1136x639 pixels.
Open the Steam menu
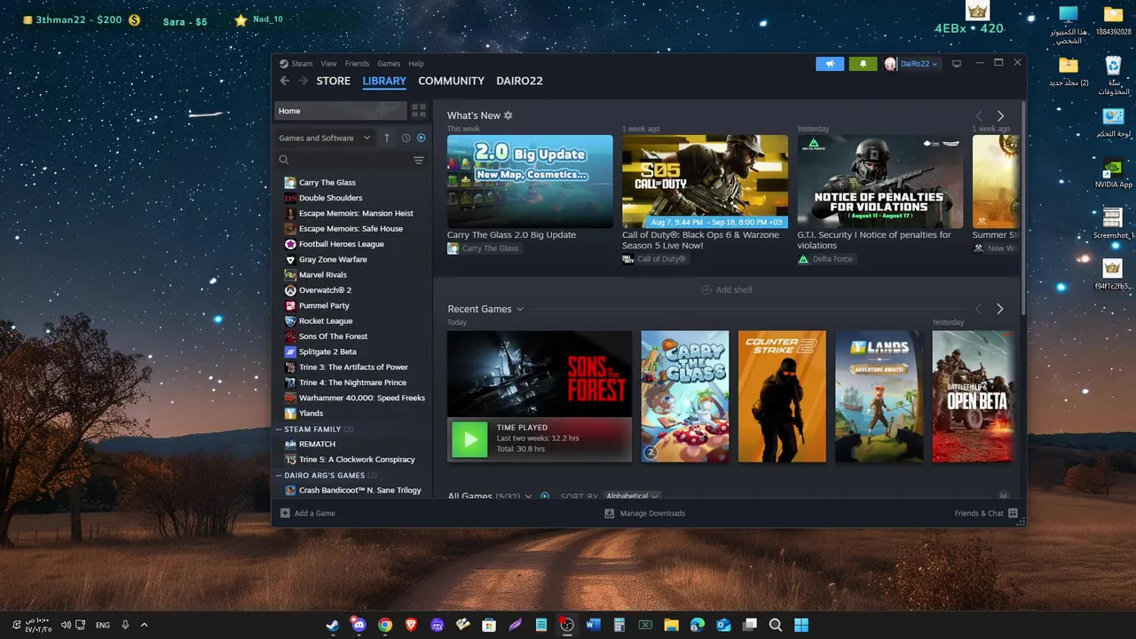(x=302, y=64)
